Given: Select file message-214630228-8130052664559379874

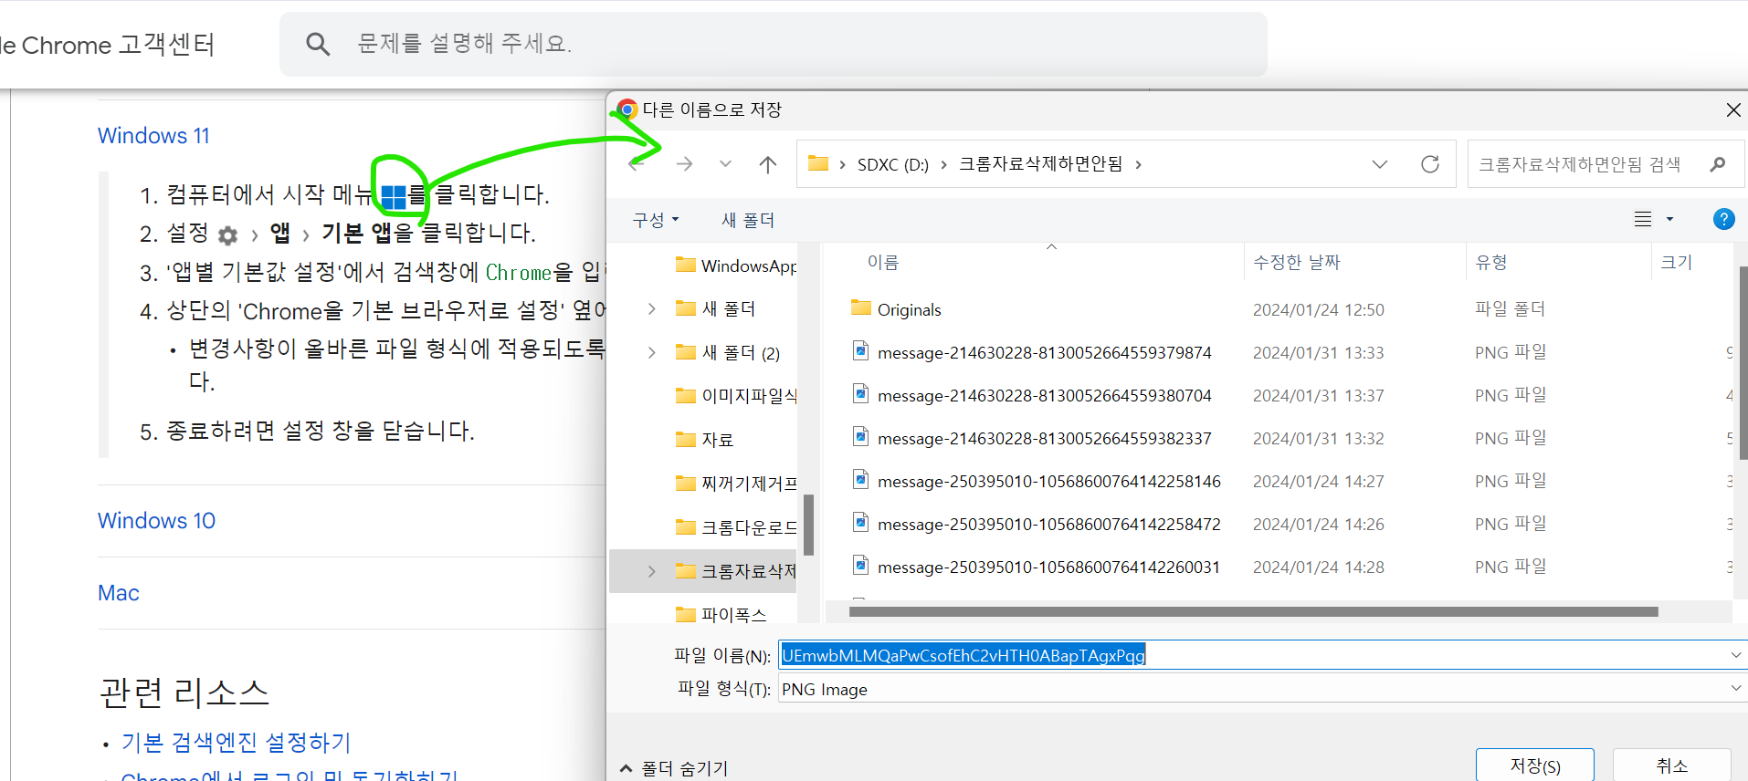Looking at the screenshot, I should coord(1044,353).
